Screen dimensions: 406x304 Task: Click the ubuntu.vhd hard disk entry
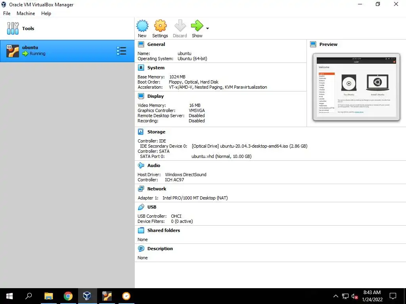coord(222,156)
